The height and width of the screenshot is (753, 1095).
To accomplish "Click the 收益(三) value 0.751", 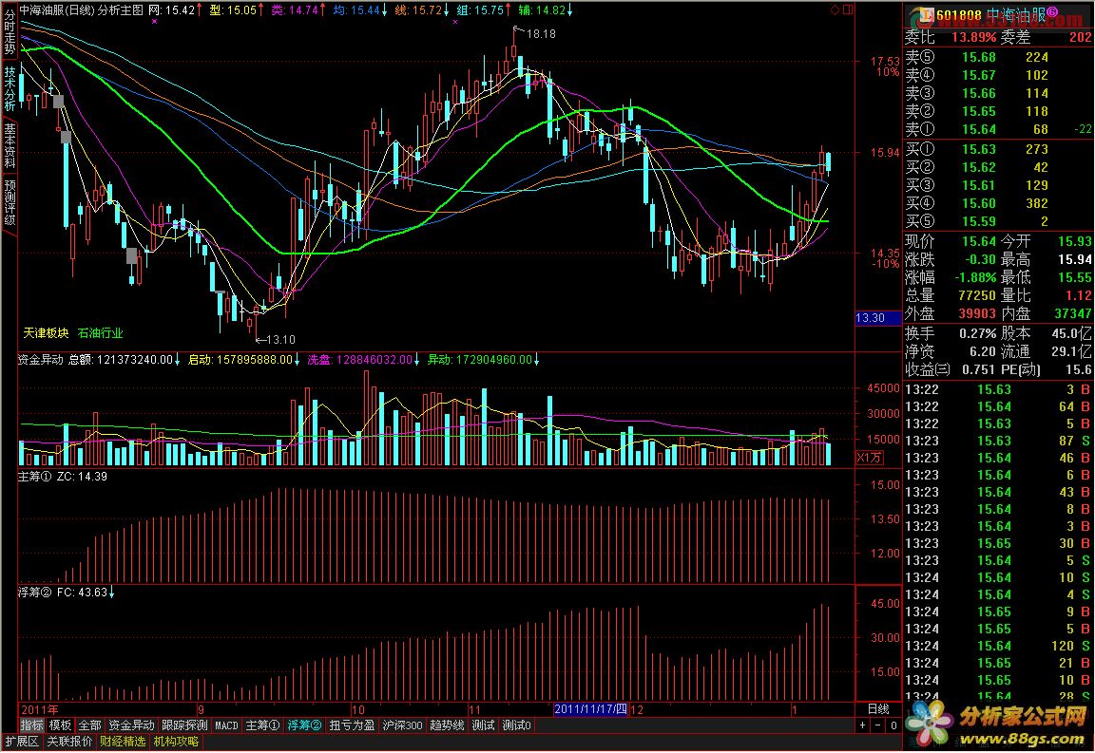I will (x=979, y=370).
